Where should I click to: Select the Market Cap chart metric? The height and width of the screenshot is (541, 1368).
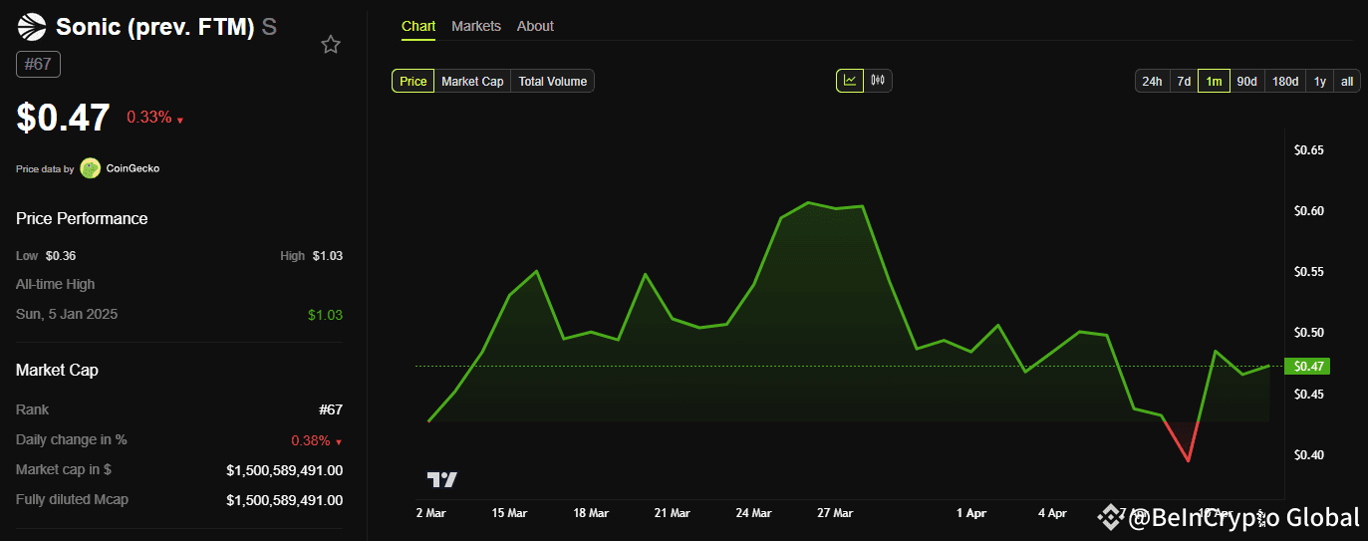[472, 81]
